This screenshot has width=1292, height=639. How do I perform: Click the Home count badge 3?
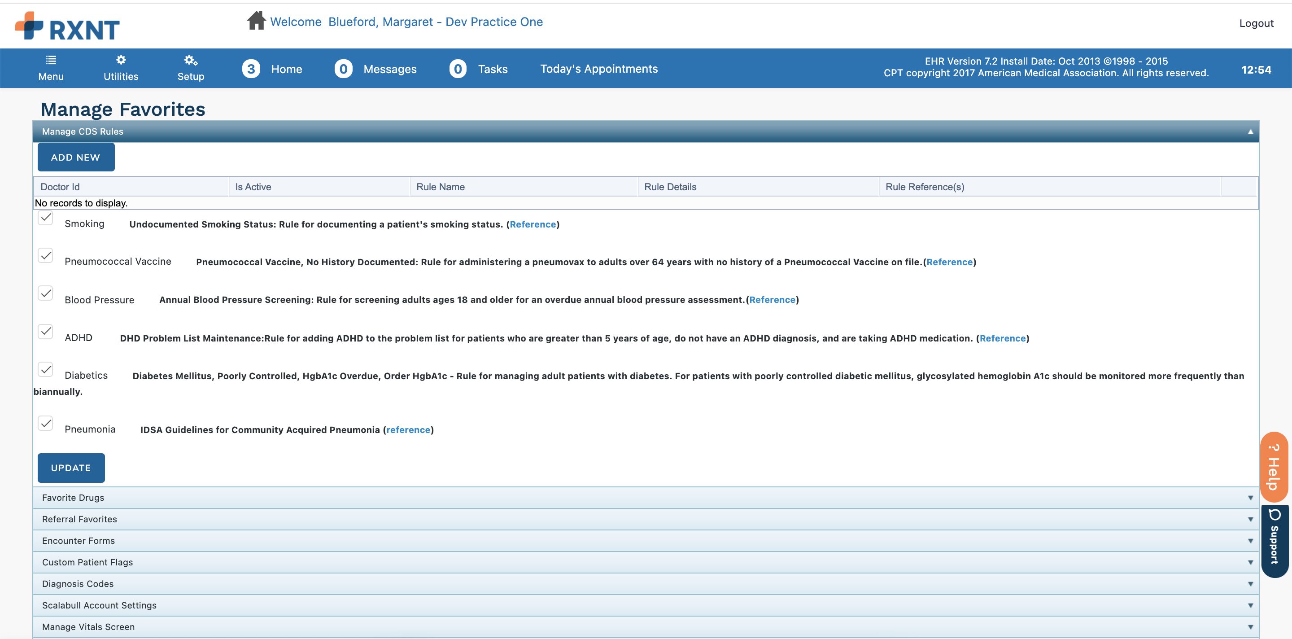pos(251,69)
